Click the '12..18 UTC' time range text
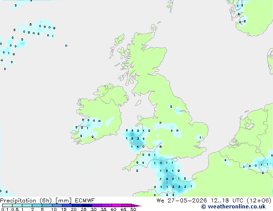The width and height of the screenshot is (273, 211). (226, 201)
